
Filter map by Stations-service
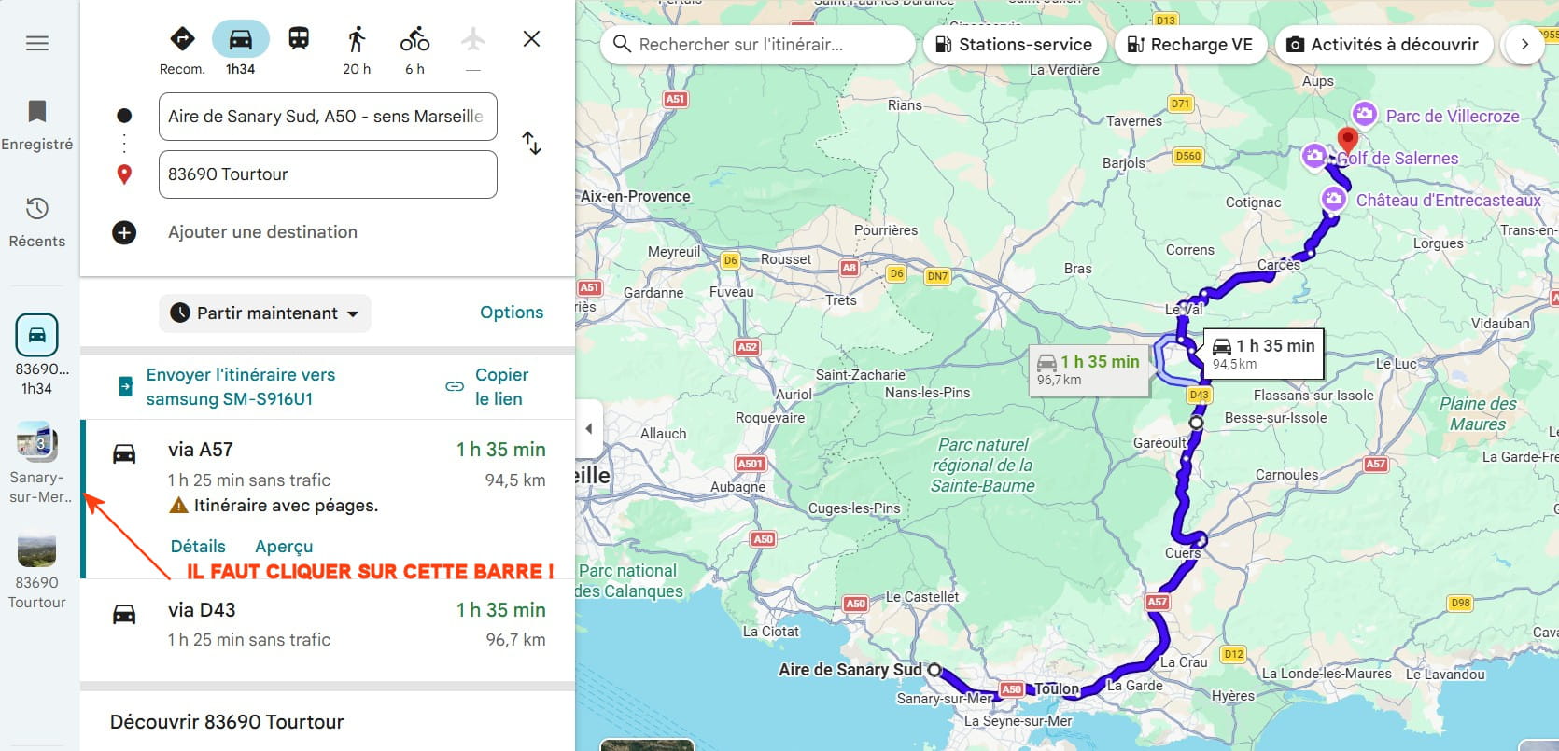[x=1014, y=45]
